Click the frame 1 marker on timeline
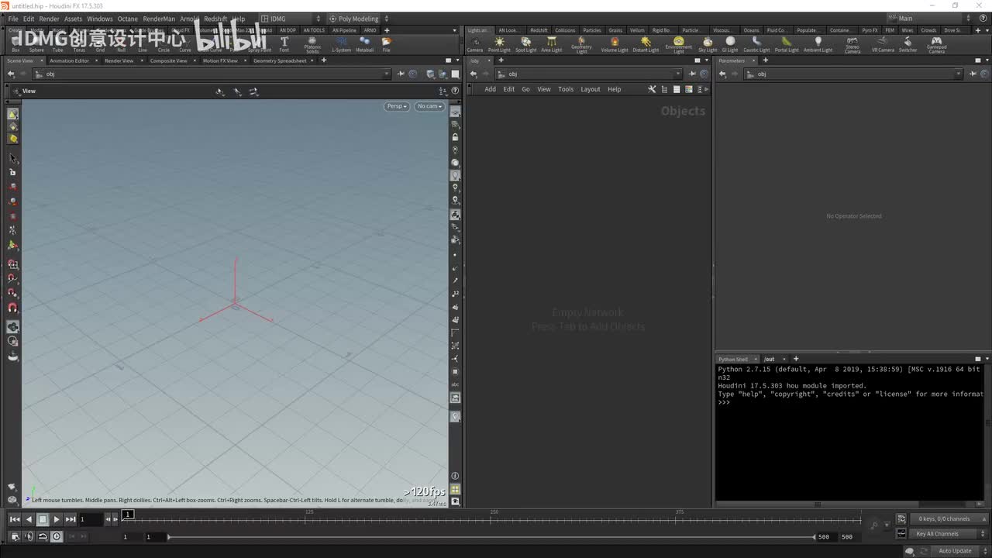 click(x=128, y=515)
